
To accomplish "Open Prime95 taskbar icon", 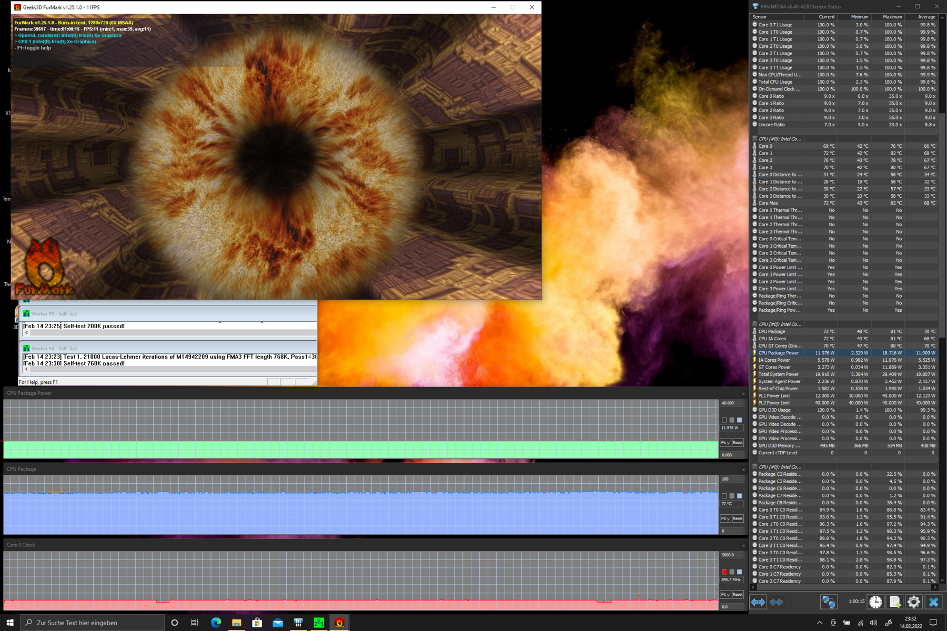I will pyautogui.click(x=319, y=623).
